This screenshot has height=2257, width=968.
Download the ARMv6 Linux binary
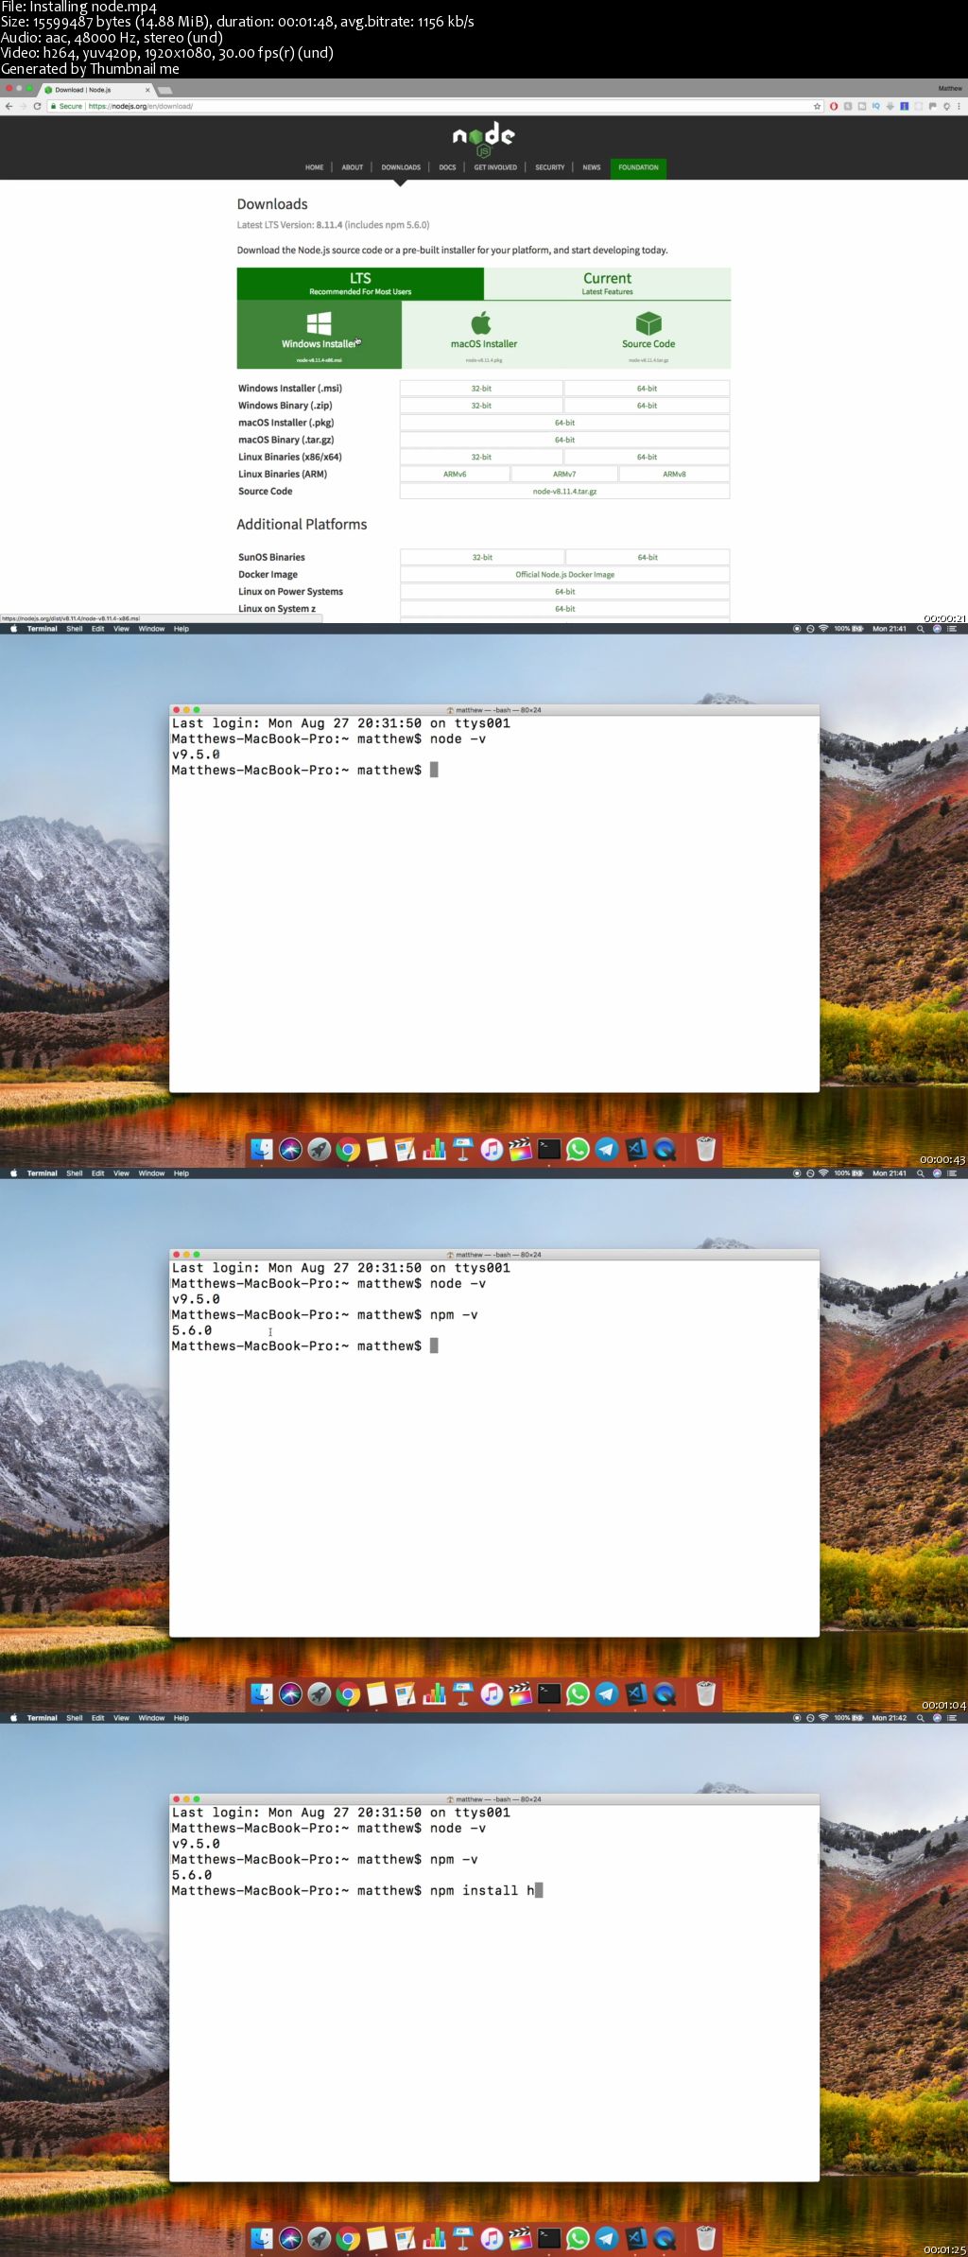455,474
